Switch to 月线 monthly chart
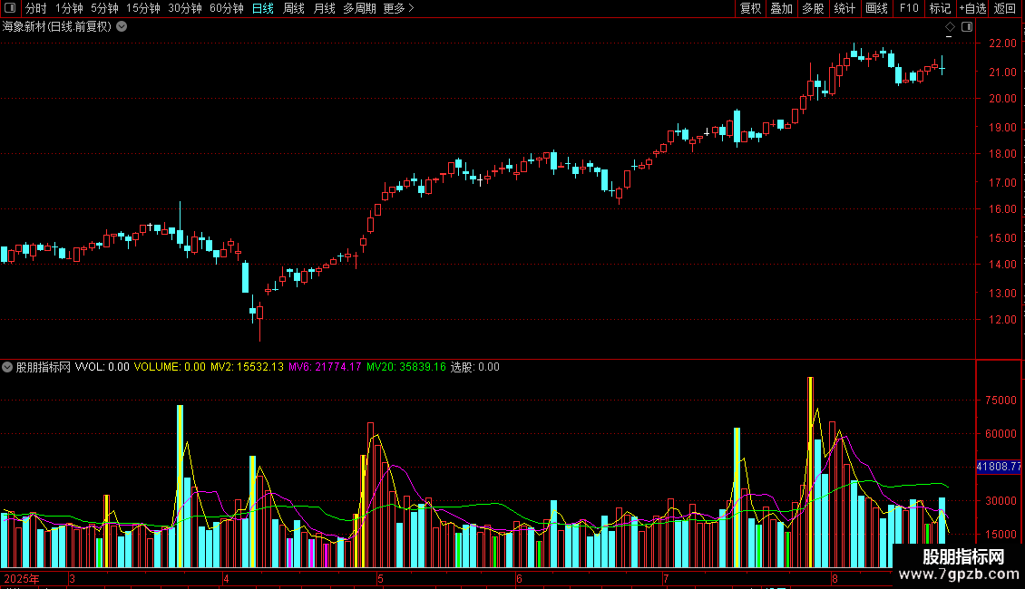 324,8
